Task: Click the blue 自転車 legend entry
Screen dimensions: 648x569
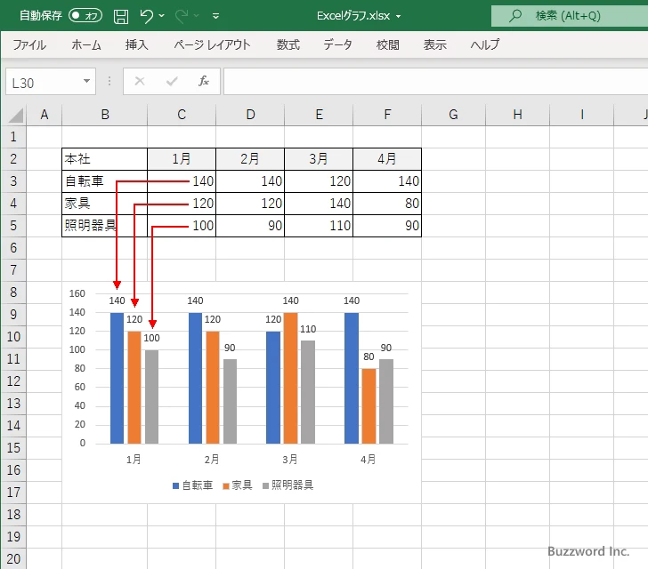Action: [x=192, y=485]
